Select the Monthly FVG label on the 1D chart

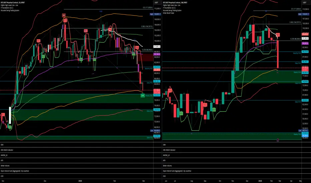click(x=149, y=69)
